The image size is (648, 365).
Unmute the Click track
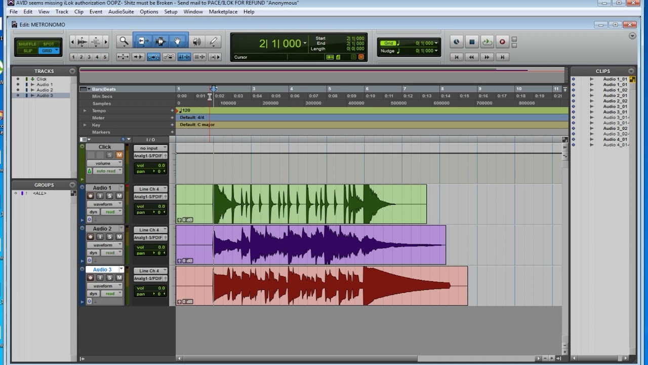[119, 155]
